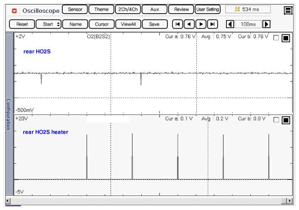Decrease the 100ms time base
This screenshot has width=299, height=210.
click(230, 24)
